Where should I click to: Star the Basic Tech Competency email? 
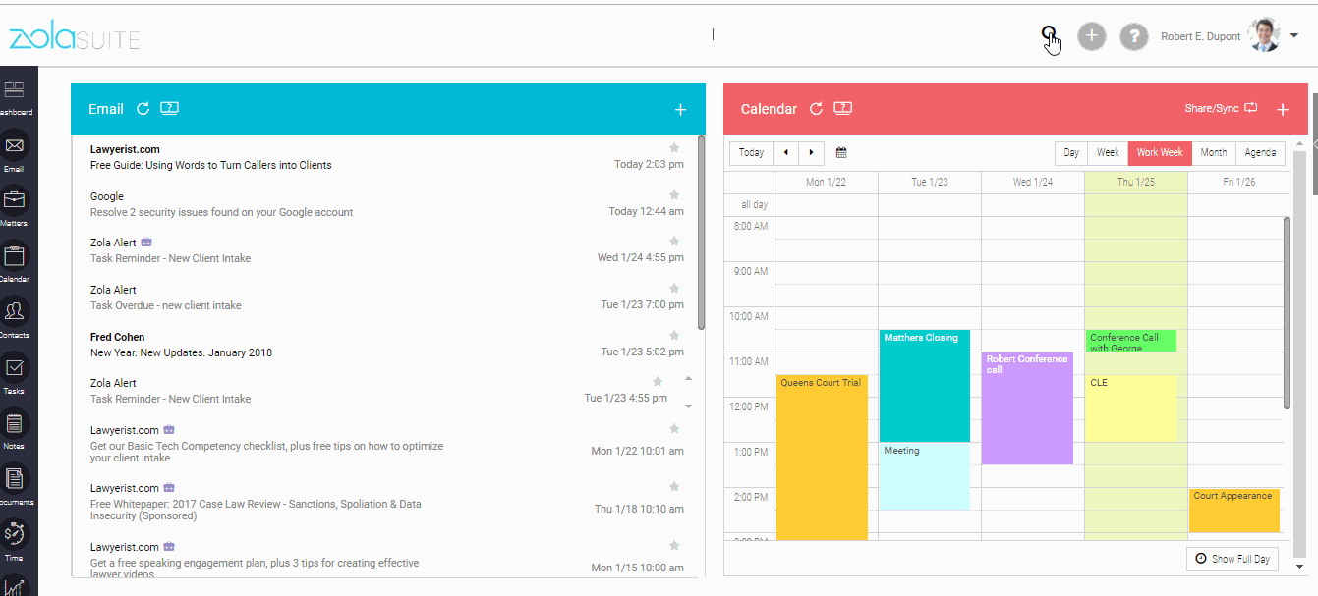tap(674, 428)
